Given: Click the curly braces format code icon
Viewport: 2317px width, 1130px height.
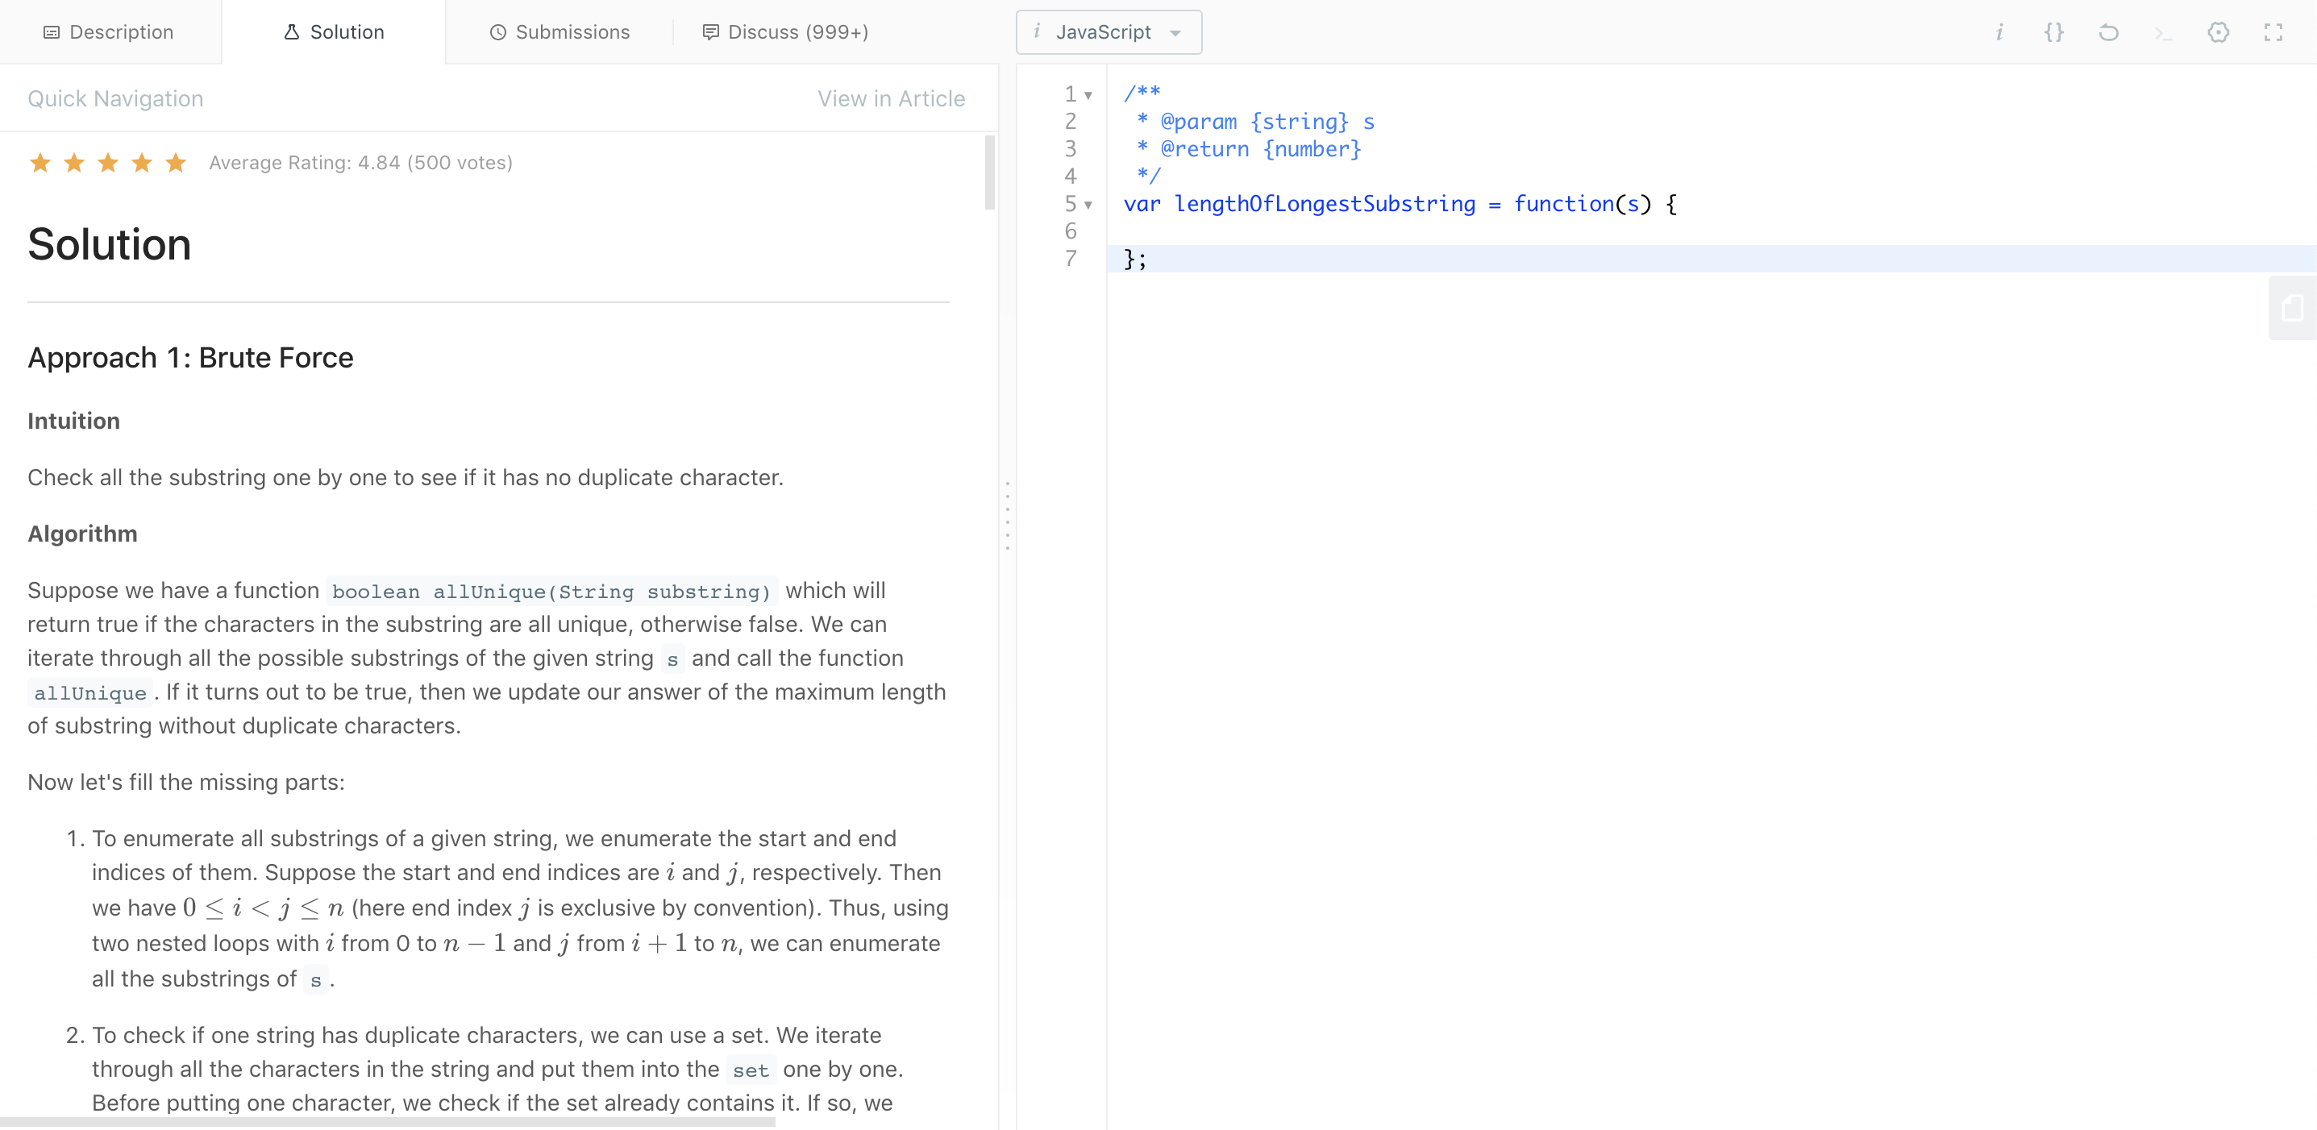Looking at the screenshot, I should click(2053, 32).
